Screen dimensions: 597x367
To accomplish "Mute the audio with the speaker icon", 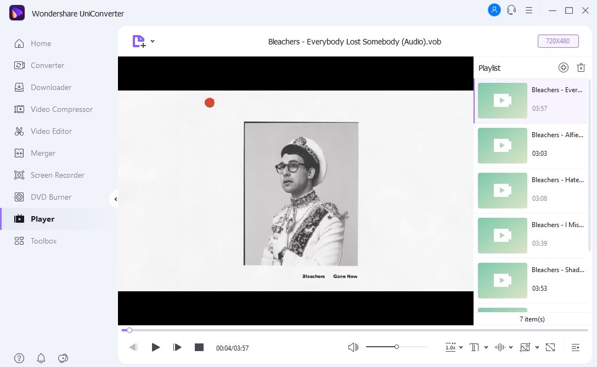I will [353, 347].
